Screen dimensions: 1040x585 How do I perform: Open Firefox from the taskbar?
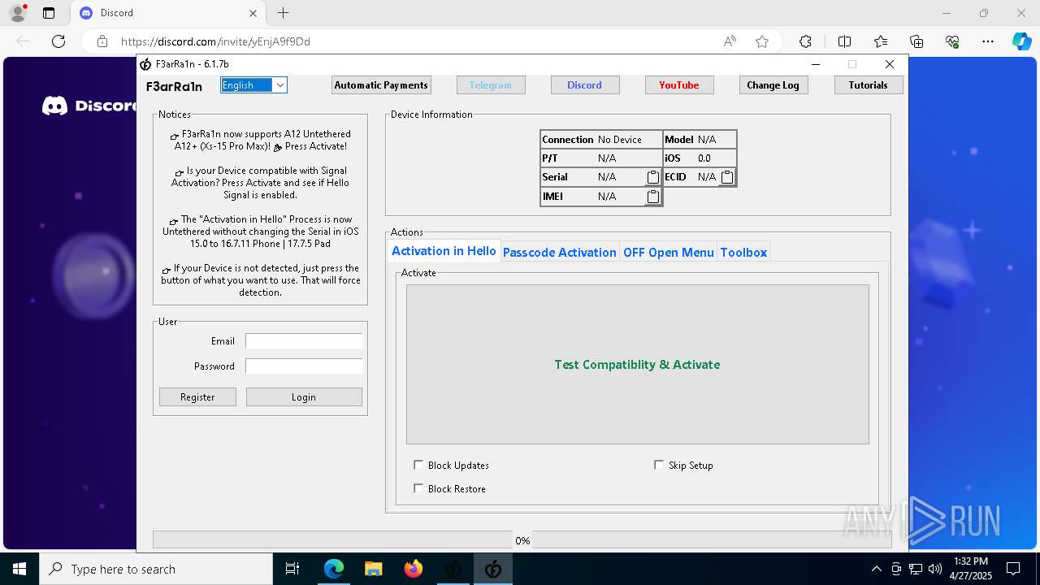(x=413, y=569)
